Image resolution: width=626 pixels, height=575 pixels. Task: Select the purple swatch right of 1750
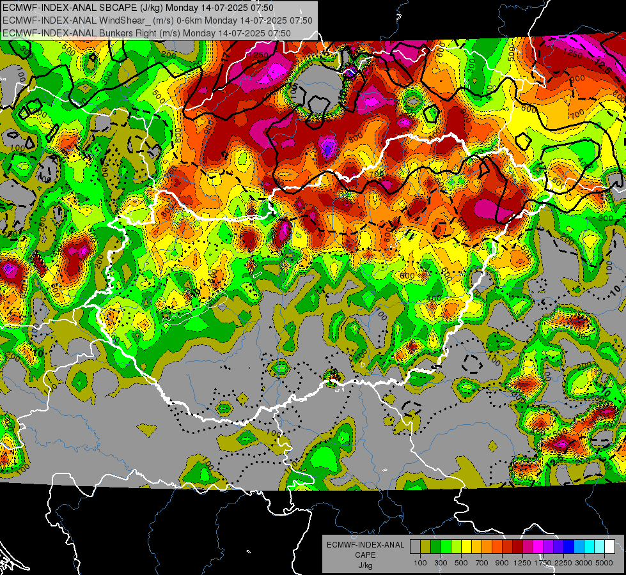pos(548,547)
